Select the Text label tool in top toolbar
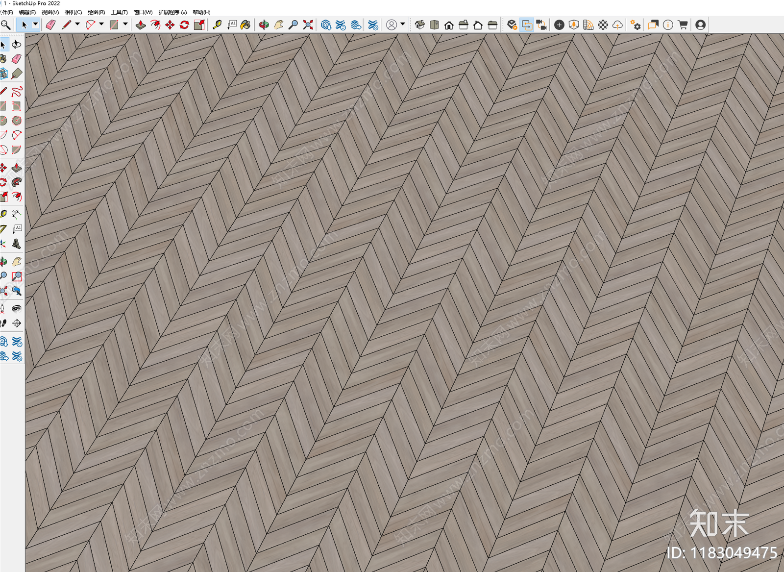The image size is (784, 572). click(232, 25)
